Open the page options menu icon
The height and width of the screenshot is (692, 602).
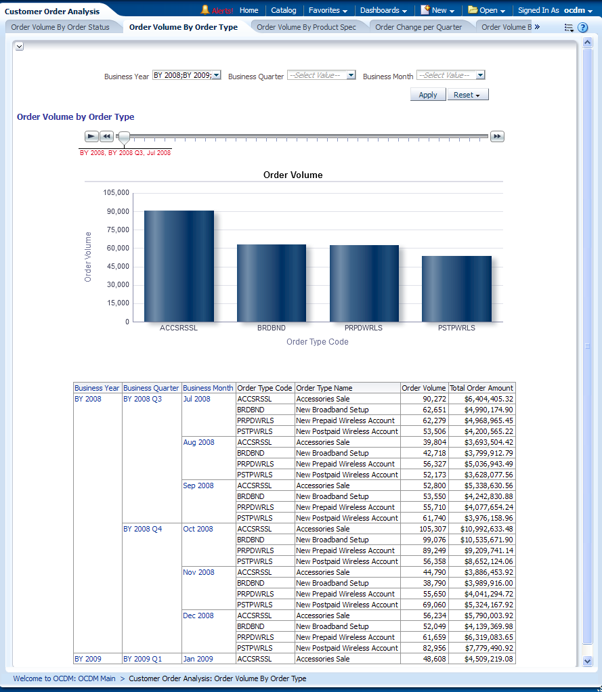[x=569, y=28]
